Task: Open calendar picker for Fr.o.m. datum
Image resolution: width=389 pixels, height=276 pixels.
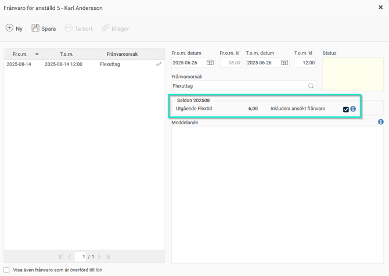Action: (210, 63)
